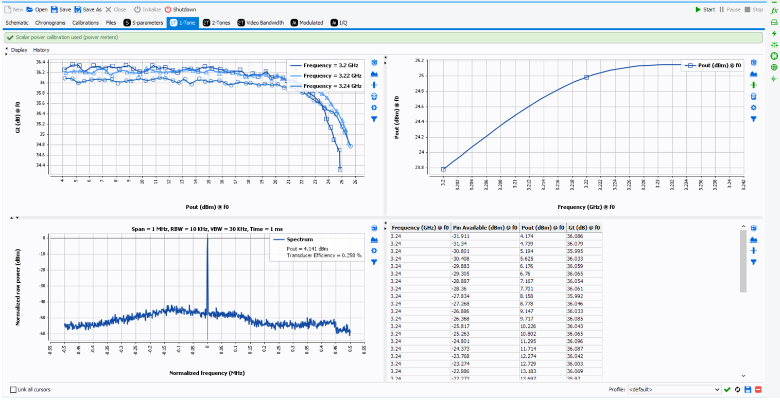Click the Scalar power calibration used status banner
The height and width of the screenshot is (400, 780).
point(384,37)
